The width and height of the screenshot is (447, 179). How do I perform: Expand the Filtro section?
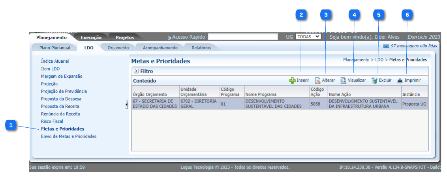coord(136,71)
